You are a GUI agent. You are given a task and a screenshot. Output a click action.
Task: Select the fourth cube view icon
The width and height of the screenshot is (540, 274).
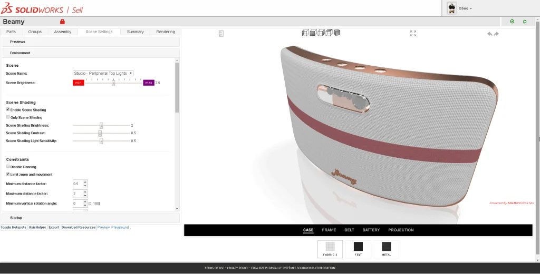[x=329, y=33]
